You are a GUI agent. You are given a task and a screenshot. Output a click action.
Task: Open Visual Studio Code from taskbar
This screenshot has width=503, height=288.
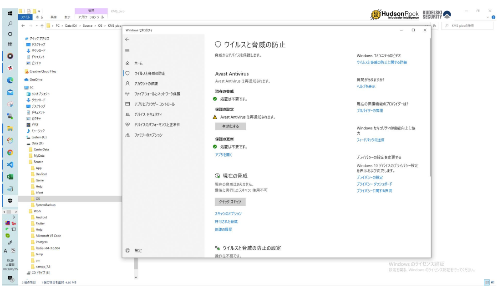tap(10, 164)
